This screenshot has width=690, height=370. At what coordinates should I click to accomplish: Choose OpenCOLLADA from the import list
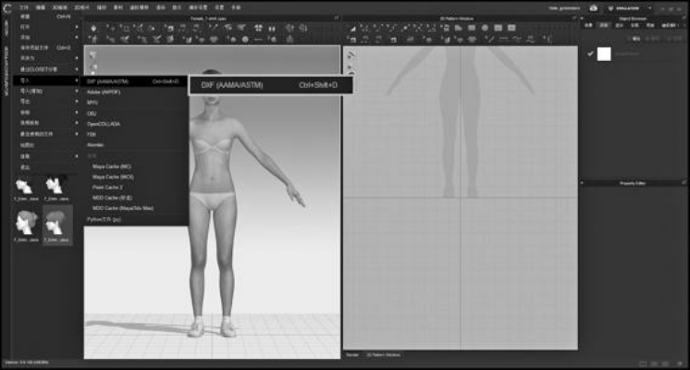click(x=104, y=123)
